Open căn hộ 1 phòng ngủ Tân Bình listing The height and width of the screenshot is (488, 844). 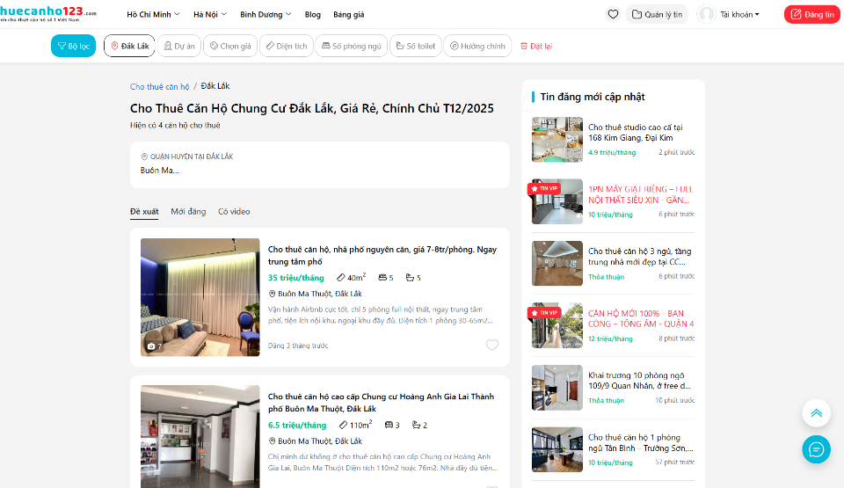click(x=641, y=442)
